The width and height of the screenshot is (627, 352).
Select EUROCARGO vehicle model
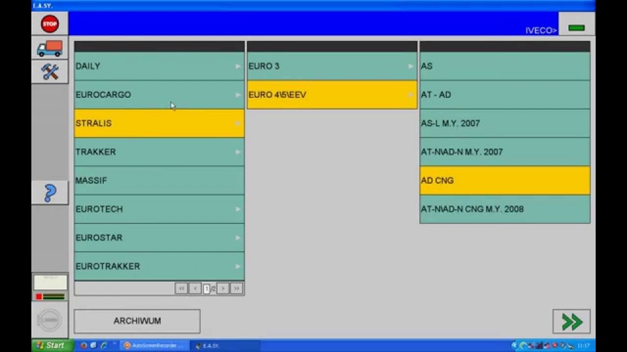159,95
